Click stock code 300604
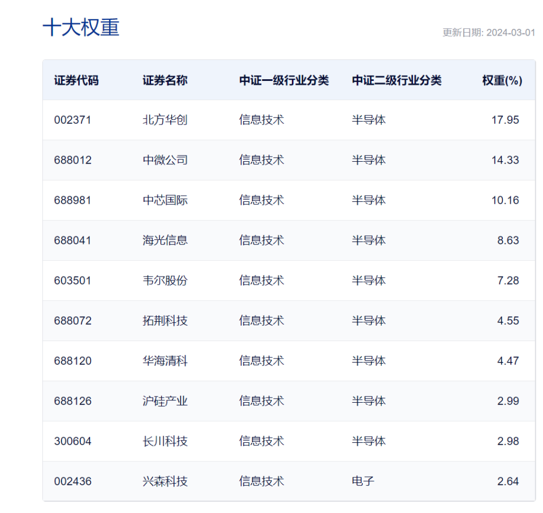Viewport: 543px width, 513px height. [x=73, y=441]
